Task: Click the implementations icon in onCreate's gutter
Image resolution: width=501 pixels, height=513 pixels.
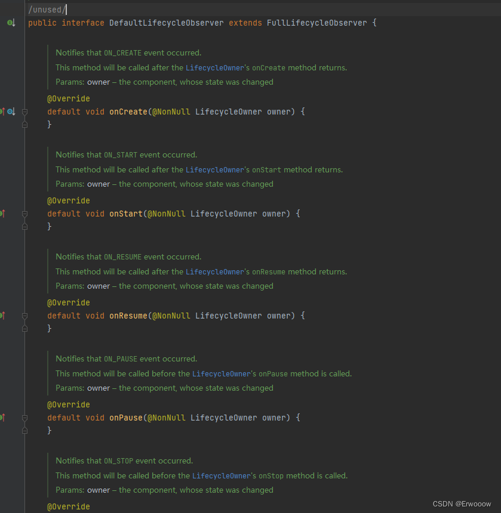Action: coord(11,112)
